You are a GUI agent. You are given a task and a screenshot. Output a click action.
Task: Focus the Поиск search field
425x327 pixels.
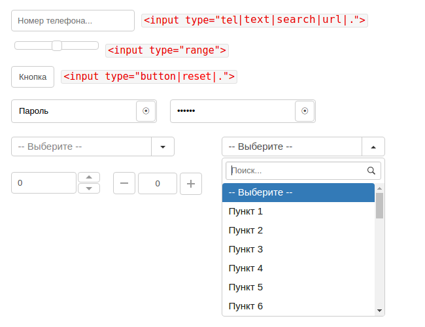tap(303, 171)
